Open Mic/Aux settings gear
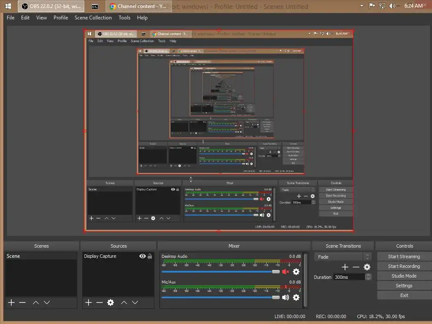 (x=296, y=297)
